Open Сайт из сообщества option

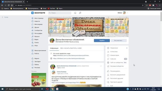point(117,62)
